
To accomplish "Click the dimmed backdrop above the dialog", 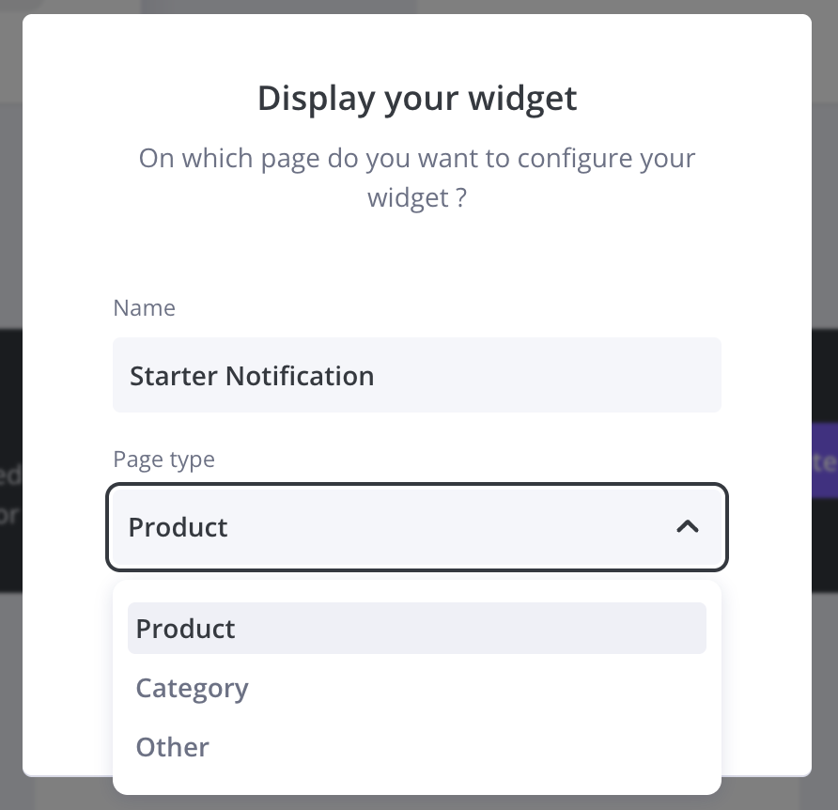I will pyautogui.click(x=282, y=6).
